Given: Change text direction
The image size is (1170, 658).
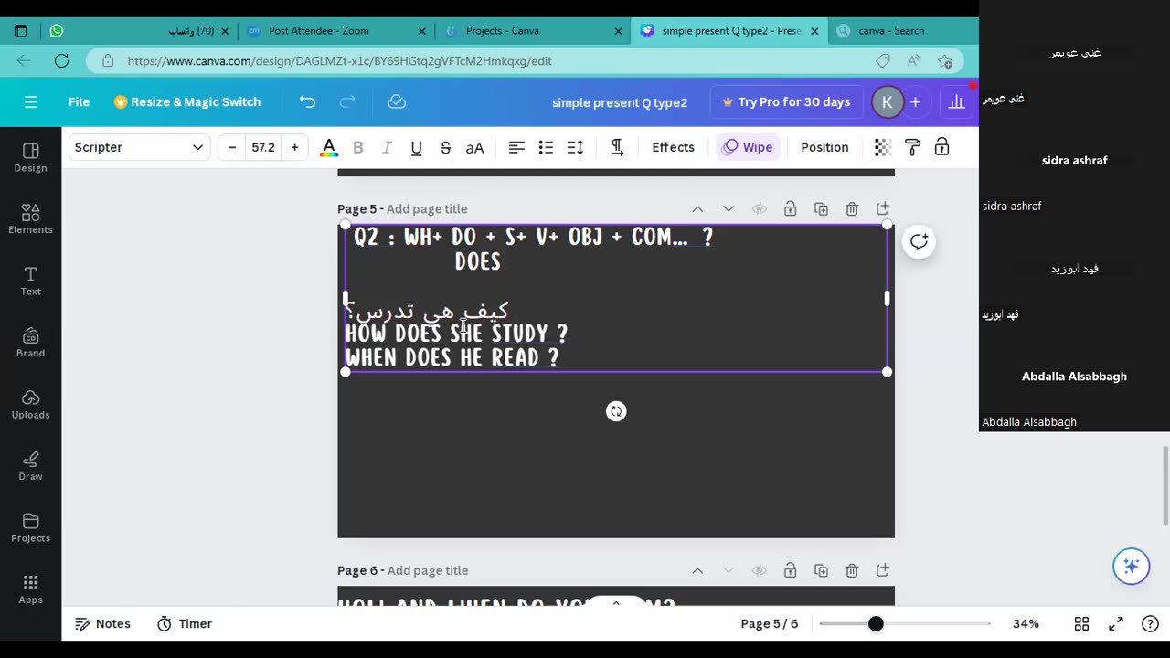Looking at the screenshot, I should (617, 147).
